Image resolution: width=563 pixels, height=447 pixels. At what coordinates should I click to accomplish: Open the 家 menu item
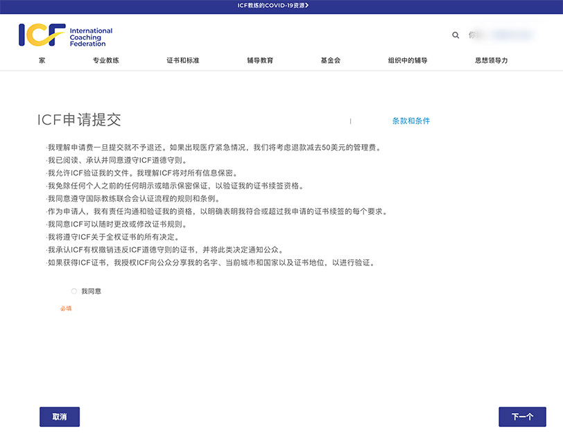(42, 61)
